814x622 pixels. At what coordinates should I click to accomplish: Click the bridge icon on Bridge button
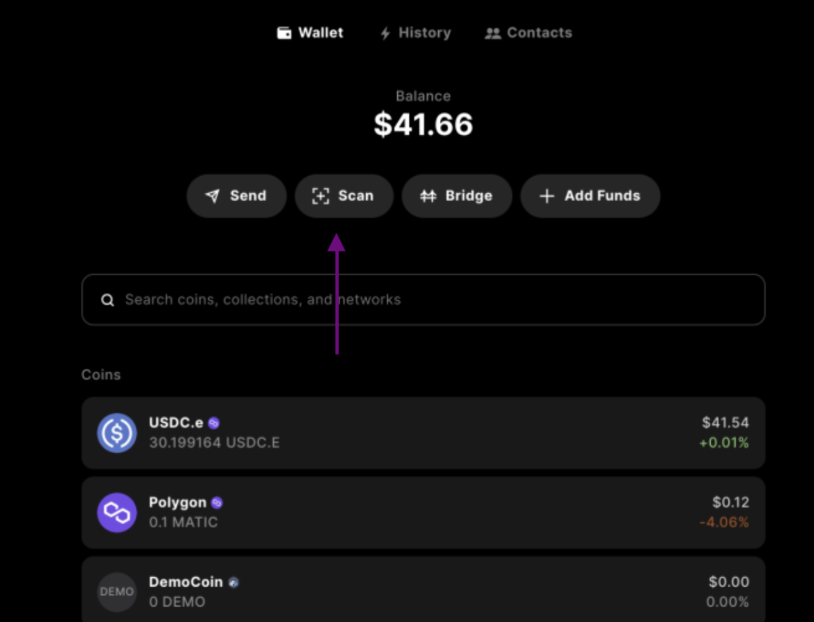point(429,196)
